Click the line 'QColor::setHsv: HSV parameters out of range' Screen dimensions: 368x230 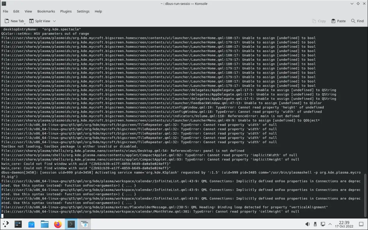[x=45, y=34]
